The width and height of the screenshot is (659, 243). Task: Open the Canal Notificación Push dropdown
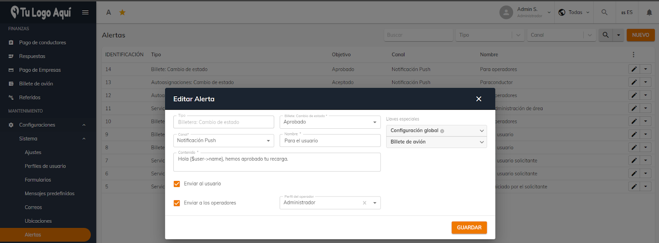click(x=224, y=141)
